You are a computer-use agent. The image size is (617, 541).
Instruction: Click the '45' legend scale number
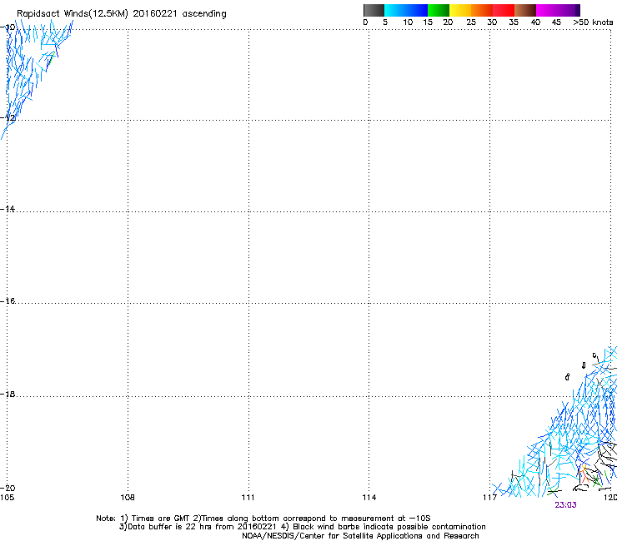pyautogui.click(x=556, y=22)
